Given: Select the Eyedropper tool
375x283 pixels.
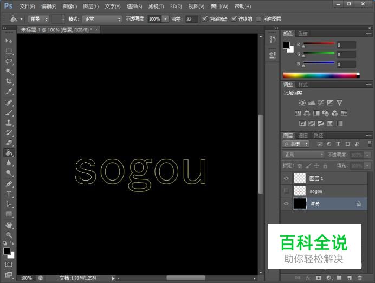Looking at the screenshot, I should point(9,92).
